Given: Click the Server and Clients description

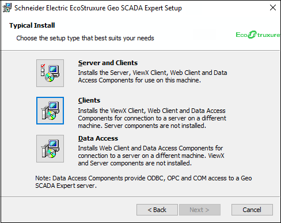Looking at the screenshot, I should click(153, 77).
